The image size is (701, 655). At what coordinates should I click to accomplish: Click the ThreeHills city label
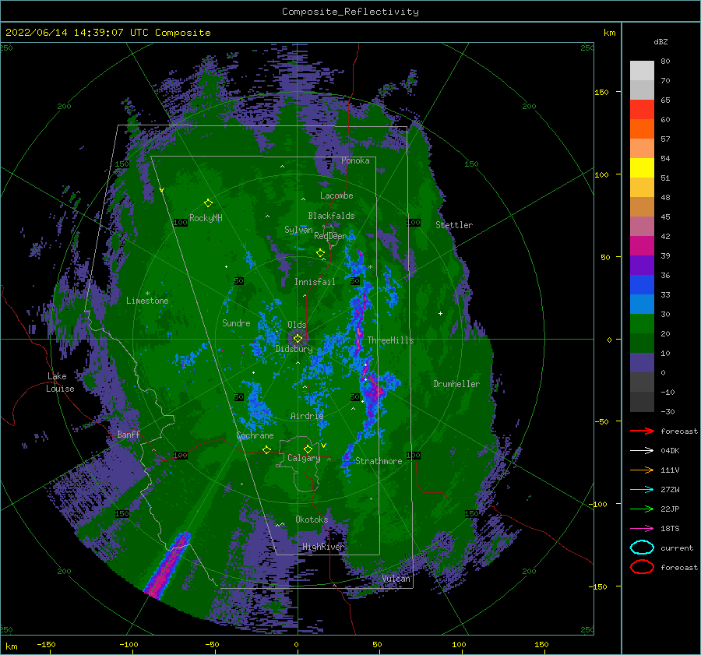point(391,340)
